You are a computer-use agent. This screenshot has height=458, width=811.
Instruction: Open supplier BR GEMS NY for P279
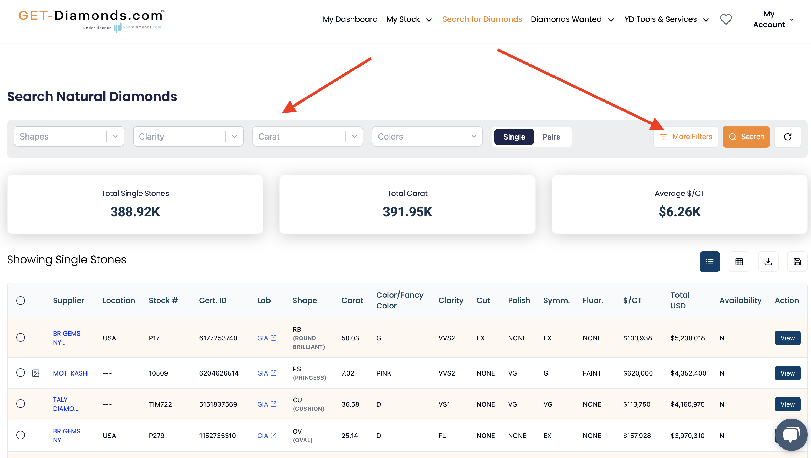point(67,436)
